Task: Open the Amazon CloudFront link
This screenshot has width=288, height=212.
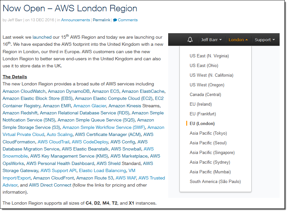Action: 53,178
